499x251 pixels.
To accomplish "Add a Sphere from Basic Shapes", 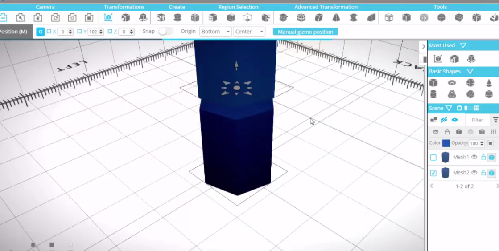I will point(470,83).
